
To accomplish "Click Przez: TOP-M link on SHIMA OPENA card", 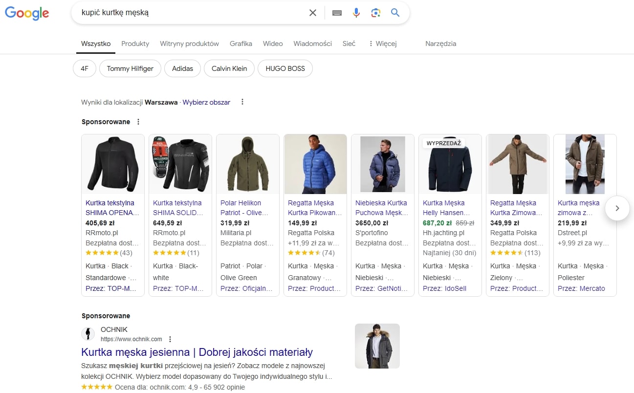I will [111, 288].
